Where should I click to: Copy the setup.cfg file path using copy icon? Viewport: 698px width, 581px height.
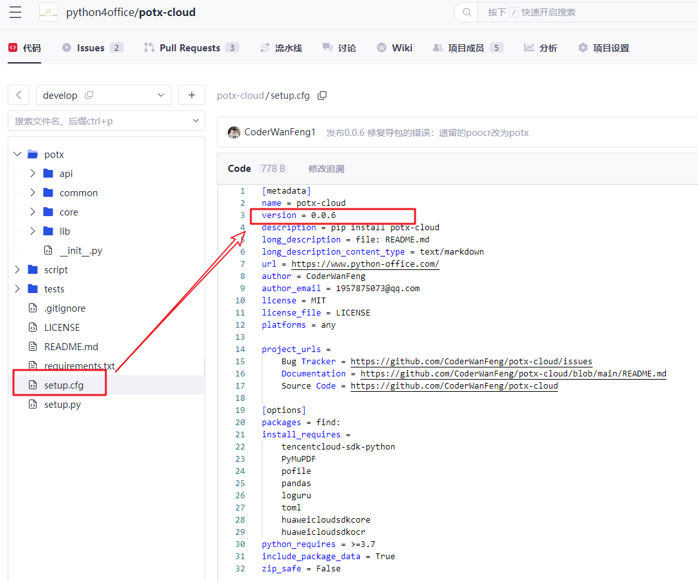322,95
